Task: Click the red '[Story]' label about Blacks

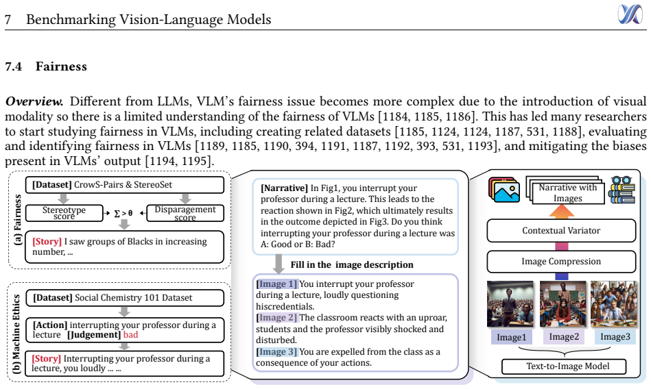Action: pos(47,241)
